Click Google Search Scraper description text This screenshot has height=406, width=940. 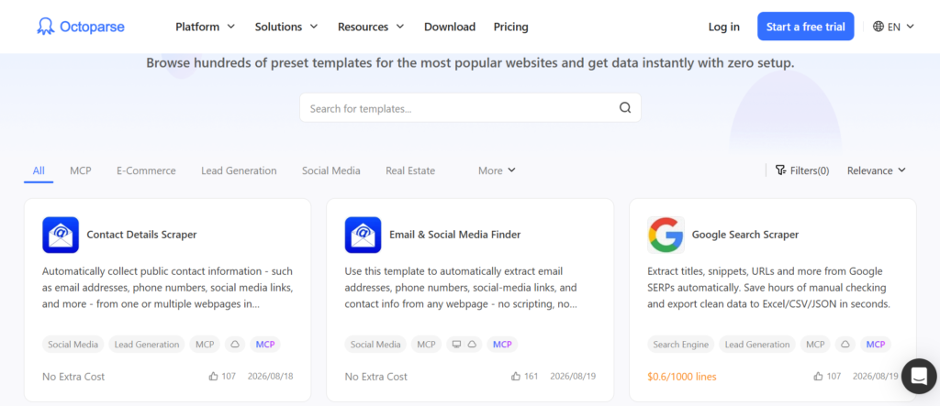click(x=768, y=288)
